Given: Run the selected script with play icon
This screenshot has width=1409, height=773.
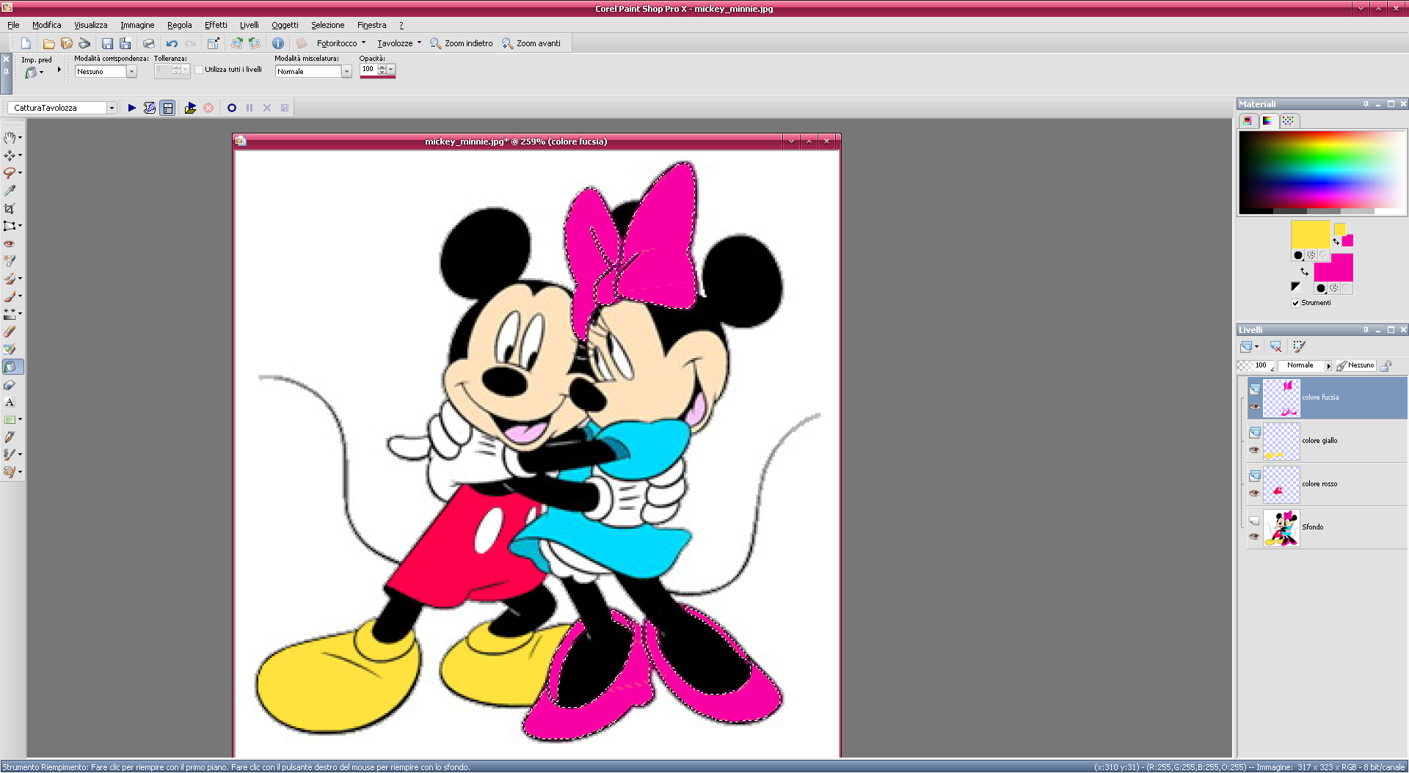Looking at the screenshot, I should coord(132,108).
